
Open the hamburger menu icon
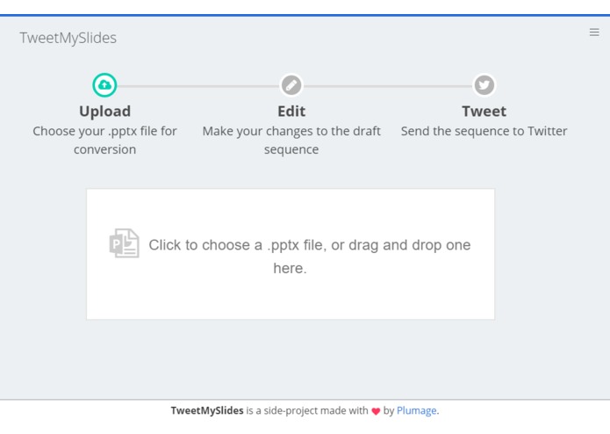click(594, 33)
